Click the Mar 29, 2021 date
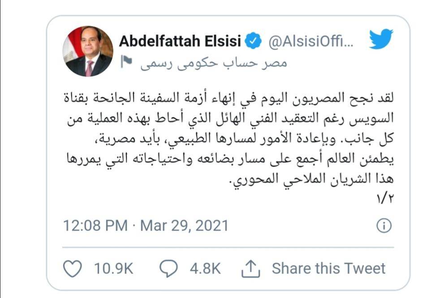 [x=184, y=225]
